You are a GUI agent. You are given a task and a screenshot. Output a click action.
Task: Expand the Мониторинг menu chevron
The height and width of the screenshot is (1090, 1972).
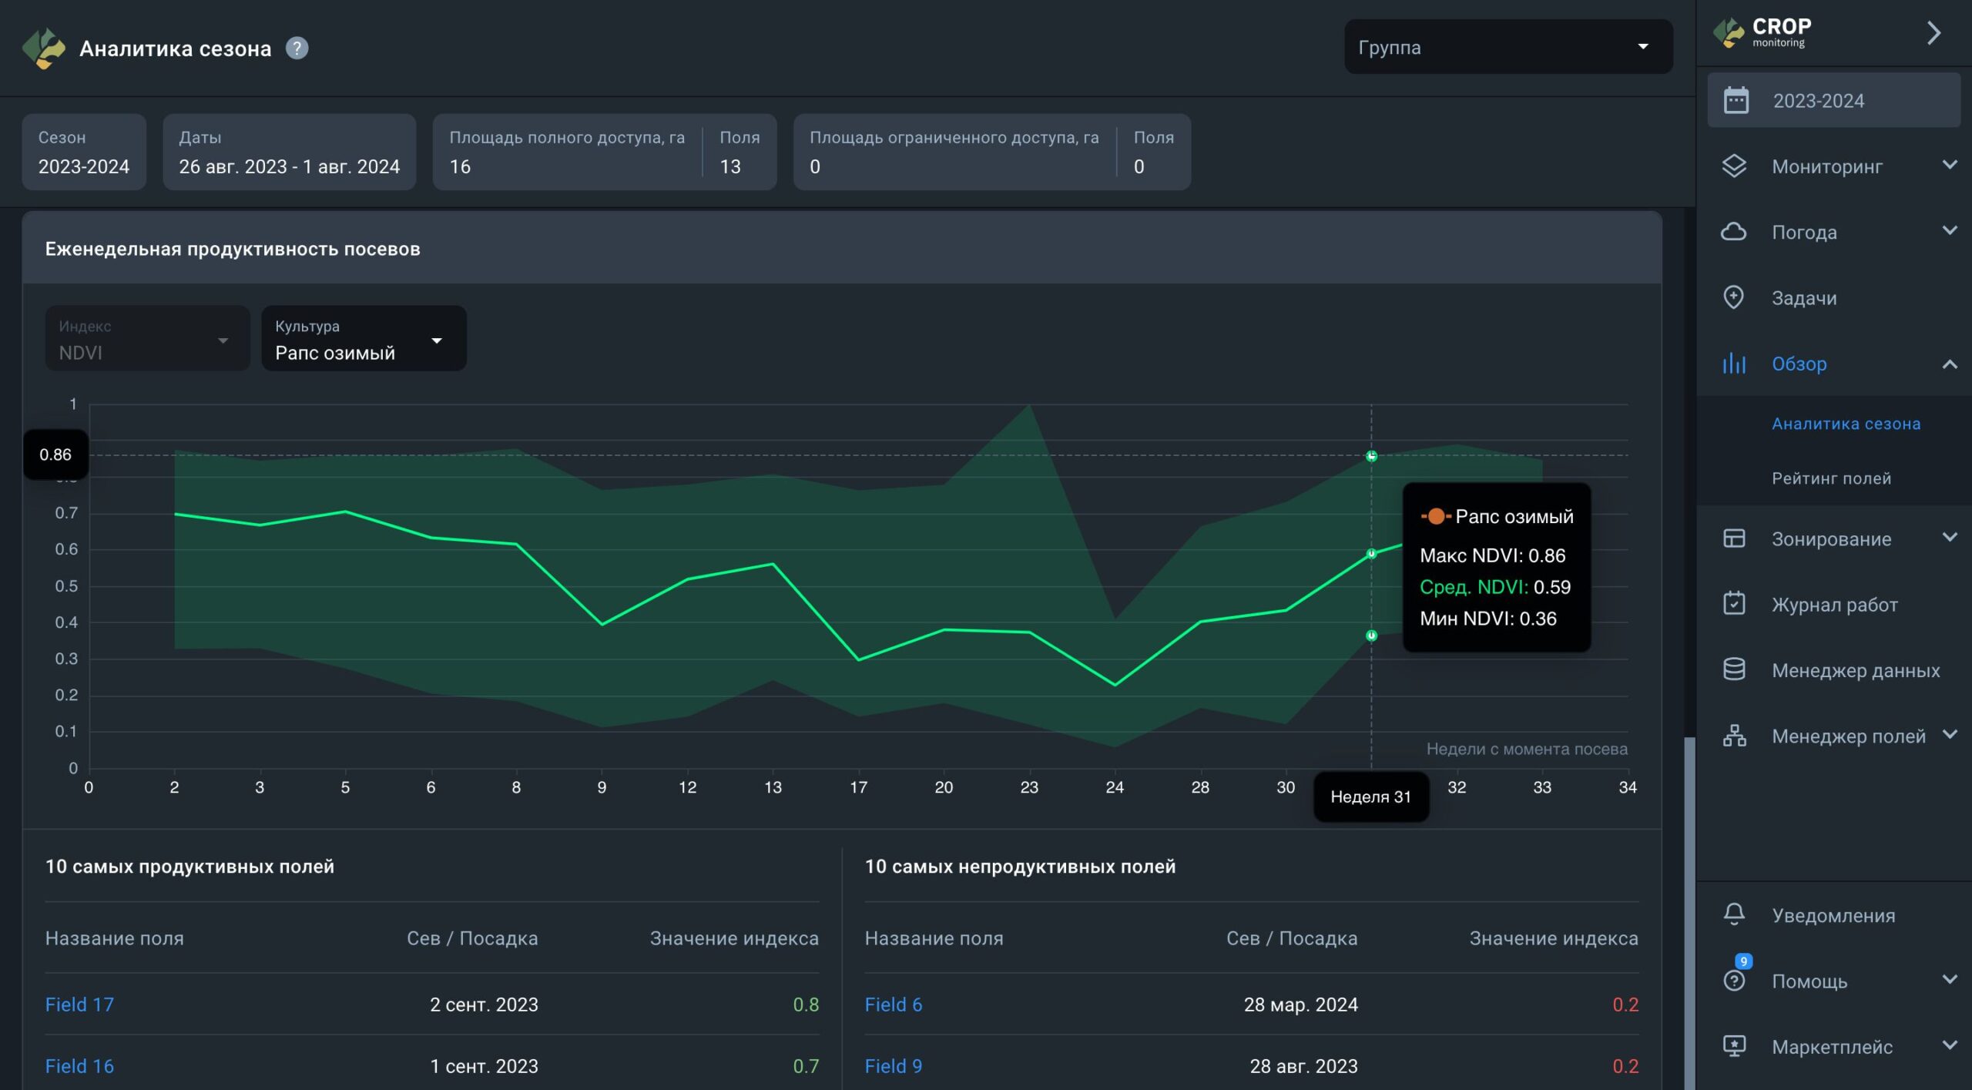[x=1949, y=166]
